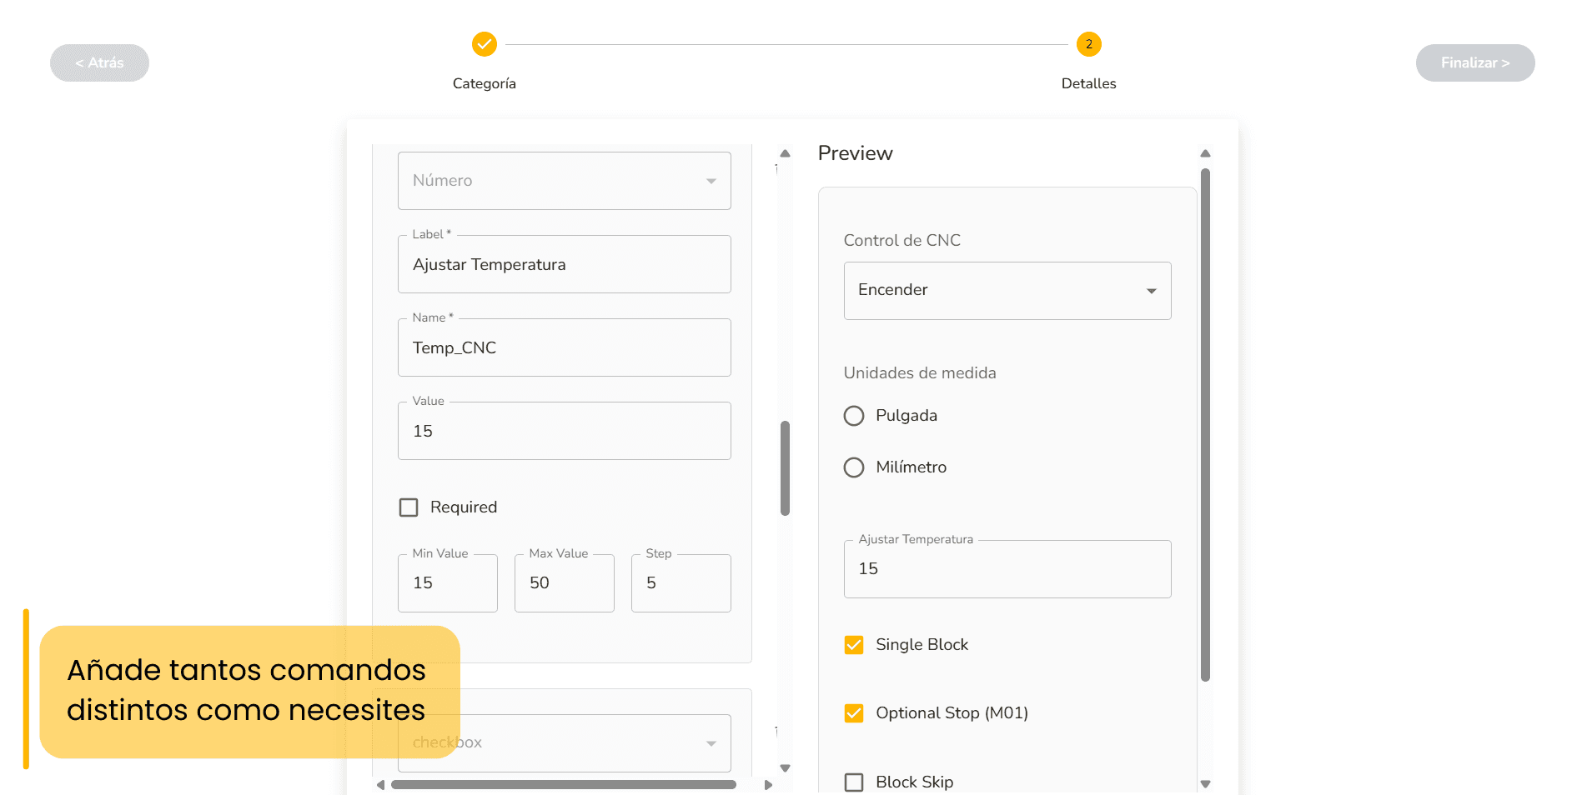The width and height of the screenshot is (1572, 795).
Task: Open the Control de CNC Encender dropdown
Action: (1007, 291)
